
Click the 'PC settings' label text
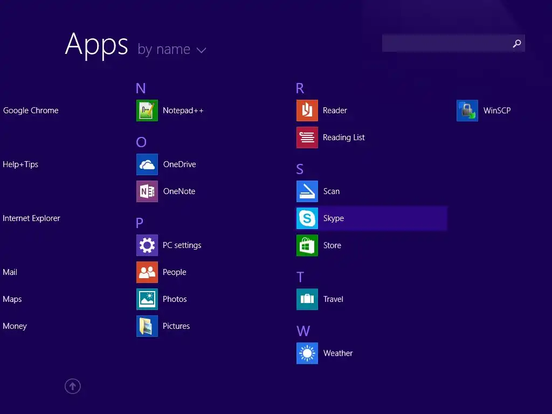point(182,245)
